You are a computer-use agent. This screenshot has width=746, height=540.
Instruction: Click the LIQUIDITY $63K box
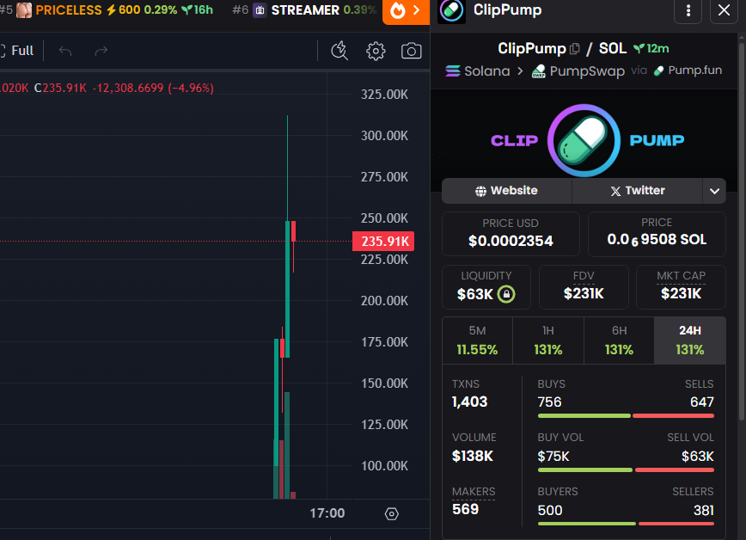[x=486, y=287]
